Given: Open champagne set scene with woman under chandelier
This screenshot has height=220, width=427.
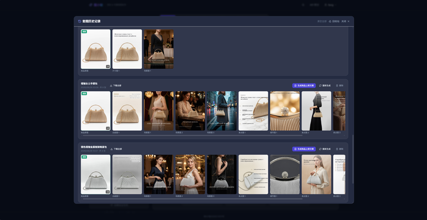Looking at the screenshot, I should [159, 111].
